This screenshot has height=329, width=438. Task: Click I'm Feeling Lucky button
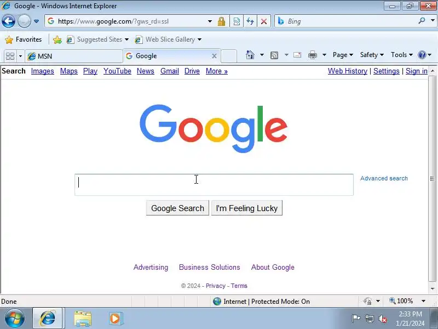[247, 208]
